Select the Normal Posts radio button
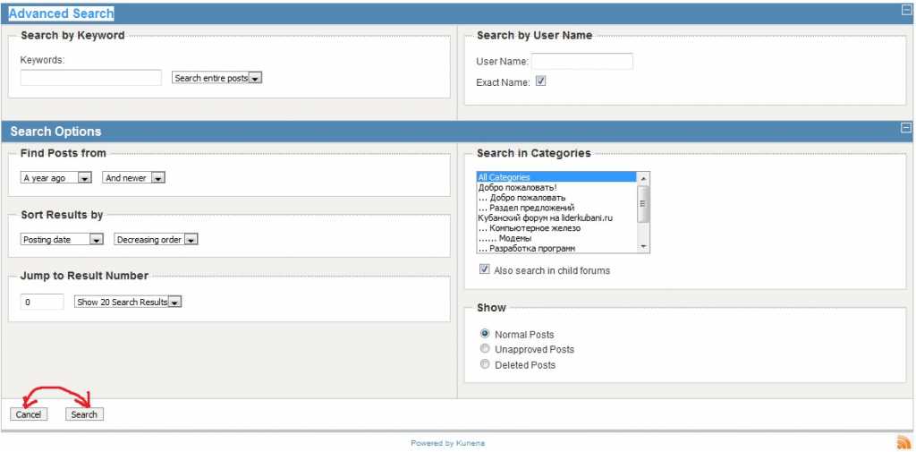This screenshot has width=916, height=452. coord(485,334)
